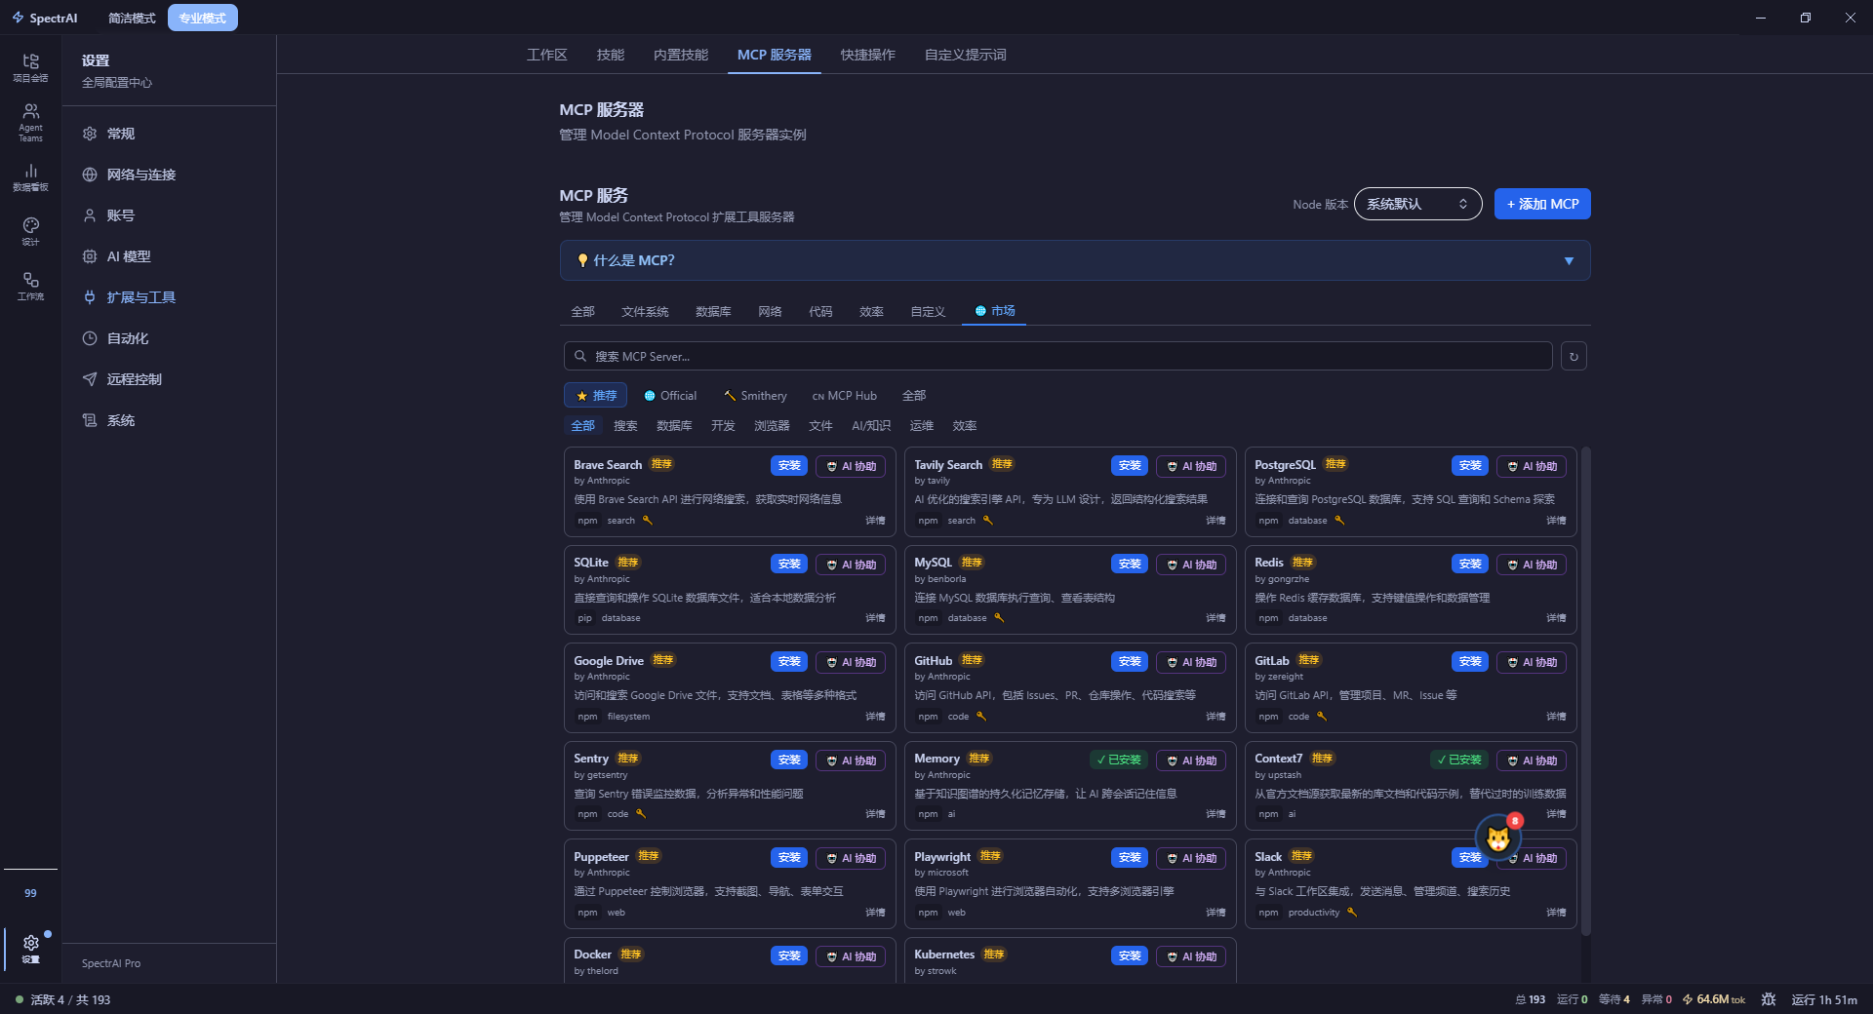1873x1014 pixels.
Task: Open the 工作流 workflow icon in sidebar
Action: pyautogui.click(x=30, y=286)
